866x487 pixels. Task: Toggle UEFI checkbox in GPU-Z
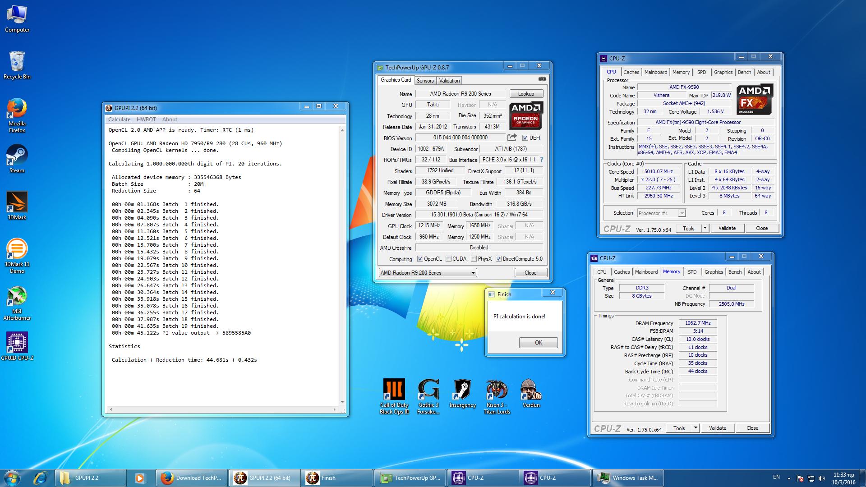click(525, 138)
